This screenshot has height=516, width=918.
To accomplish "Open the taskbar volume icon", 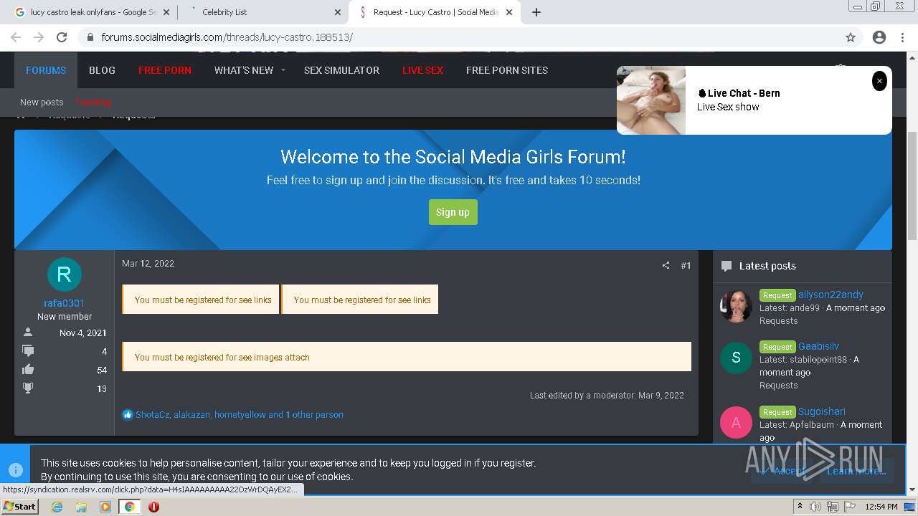I will click(x=816, y=507).
